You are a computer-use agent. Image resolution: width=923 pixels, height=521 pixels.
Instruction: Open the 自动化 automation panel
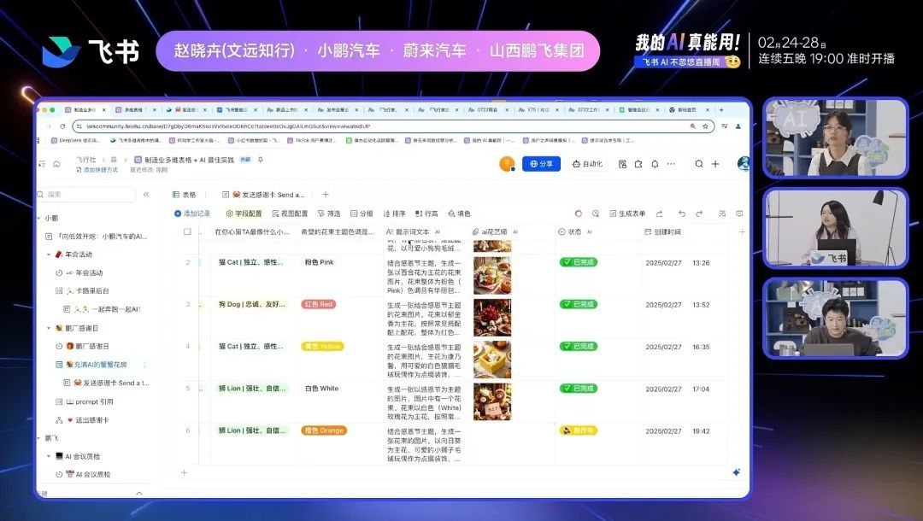point(590,164)
